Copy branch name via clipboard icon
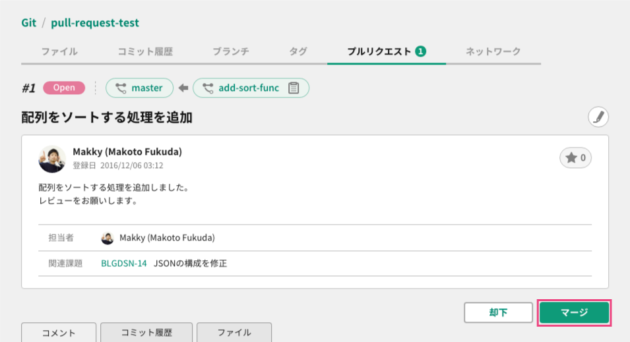 click(294, 88)
